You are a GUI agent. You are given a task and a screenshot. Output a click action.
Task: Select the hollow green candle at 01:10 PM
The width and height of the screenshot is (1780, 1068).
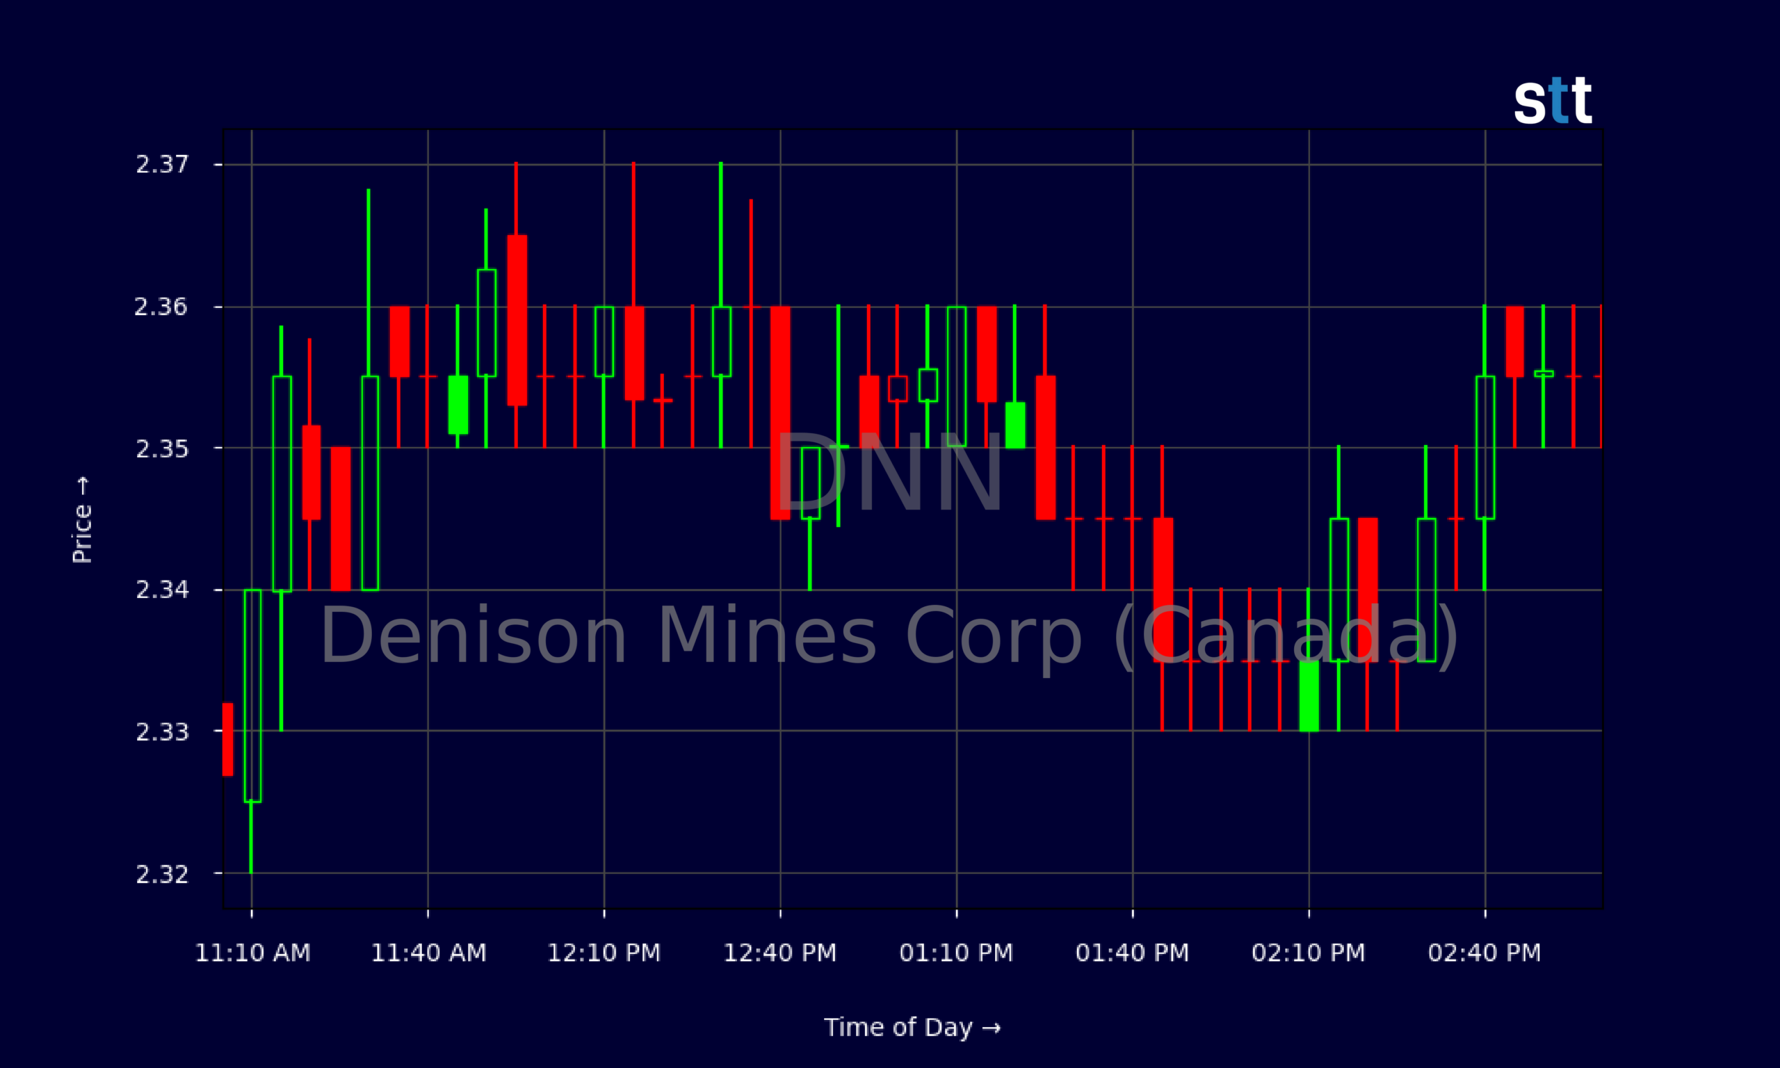click(957, 377)
